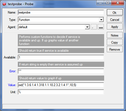Click the blue Value label link
The height and width of the screenshot is (111, 126).
coord(12,85)
